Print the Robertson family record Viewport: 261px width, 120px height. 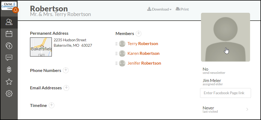(x=182, y=9)
